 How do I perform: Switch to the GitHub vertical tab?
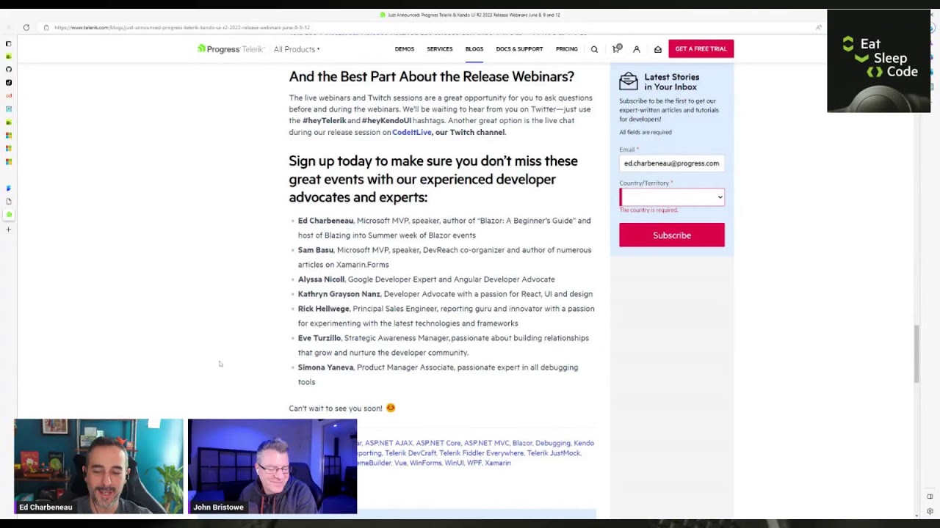9,70
